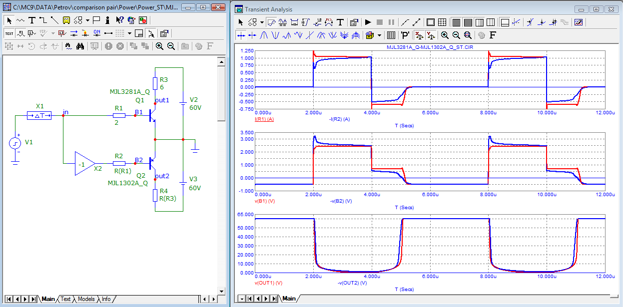Zoom in on the schematic
The width and height of the screenshot is (623, 307).
[x=159, y=46]
